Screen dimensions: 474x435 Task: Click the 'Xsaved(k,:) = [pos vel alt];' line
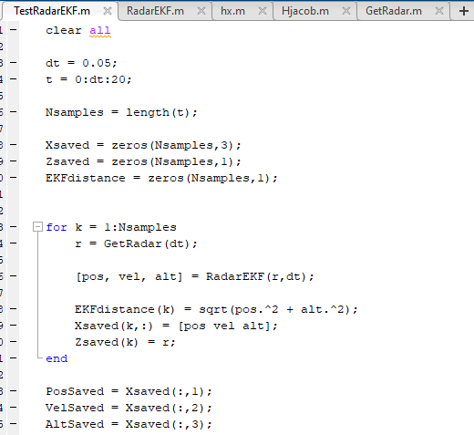[176, 326]
